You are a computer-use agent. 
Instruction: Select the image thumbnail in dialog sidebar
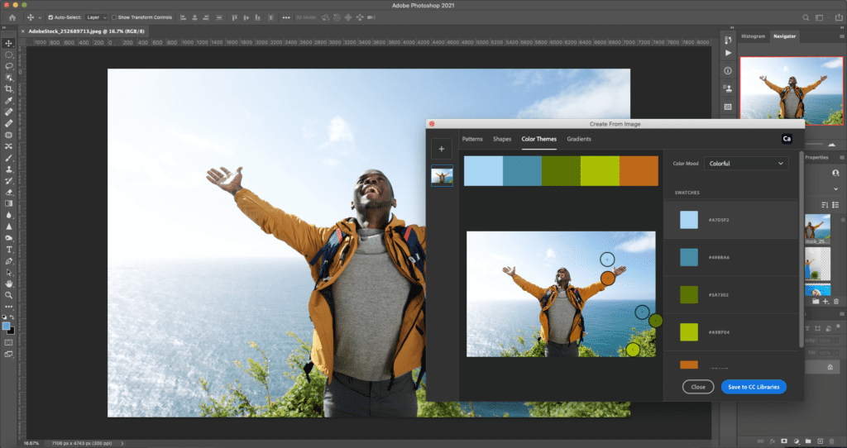[442, 176]
